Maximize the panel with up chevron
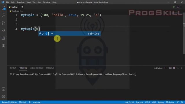Screen dimensions: 185x104 click(x=178, y=68)
